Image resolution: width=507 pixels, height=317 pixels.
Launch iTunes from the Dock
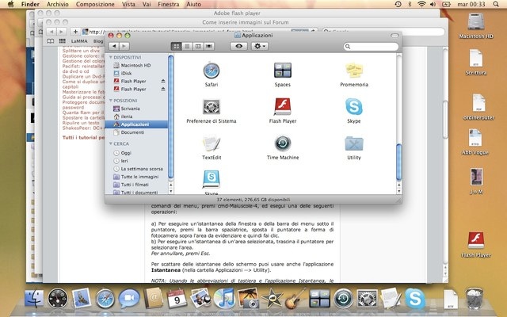[x=224, y=298]
